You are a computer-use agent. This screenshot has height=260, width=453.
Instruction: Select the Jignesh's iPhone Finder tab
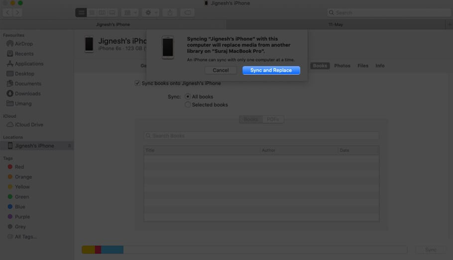pos(113,24)
